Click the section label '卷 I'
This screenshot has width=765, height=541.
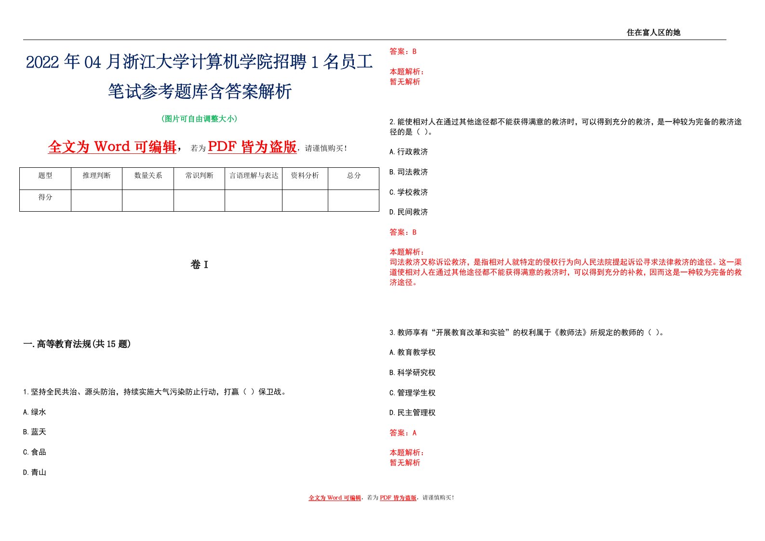pos(199,265)
